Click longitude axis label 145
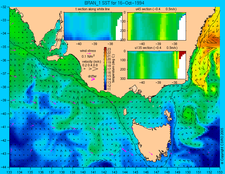225x174 pixels. tap(136, 172)
